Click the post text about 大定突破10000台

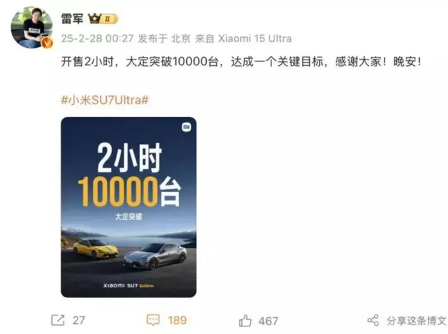241,61
